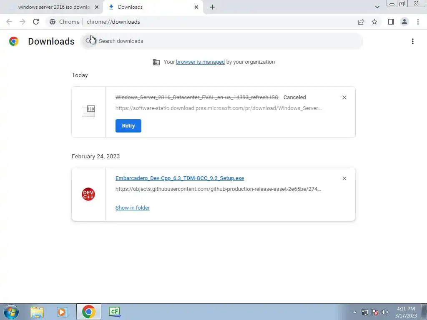Open the Downloads page more actions menu
427x320 pixels.
pyautogui.click(x=413, y=41)
